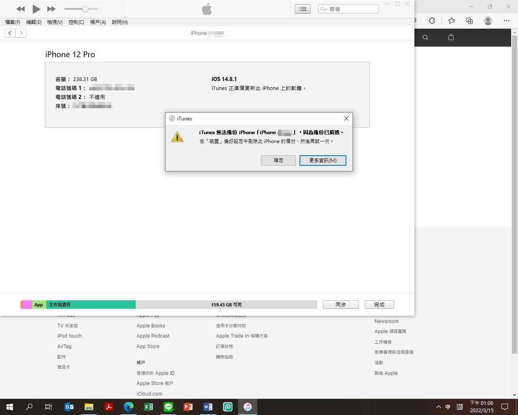Open the notification center icon
Viewport: 518px width, 415px height.
click(x=505, y=407)
